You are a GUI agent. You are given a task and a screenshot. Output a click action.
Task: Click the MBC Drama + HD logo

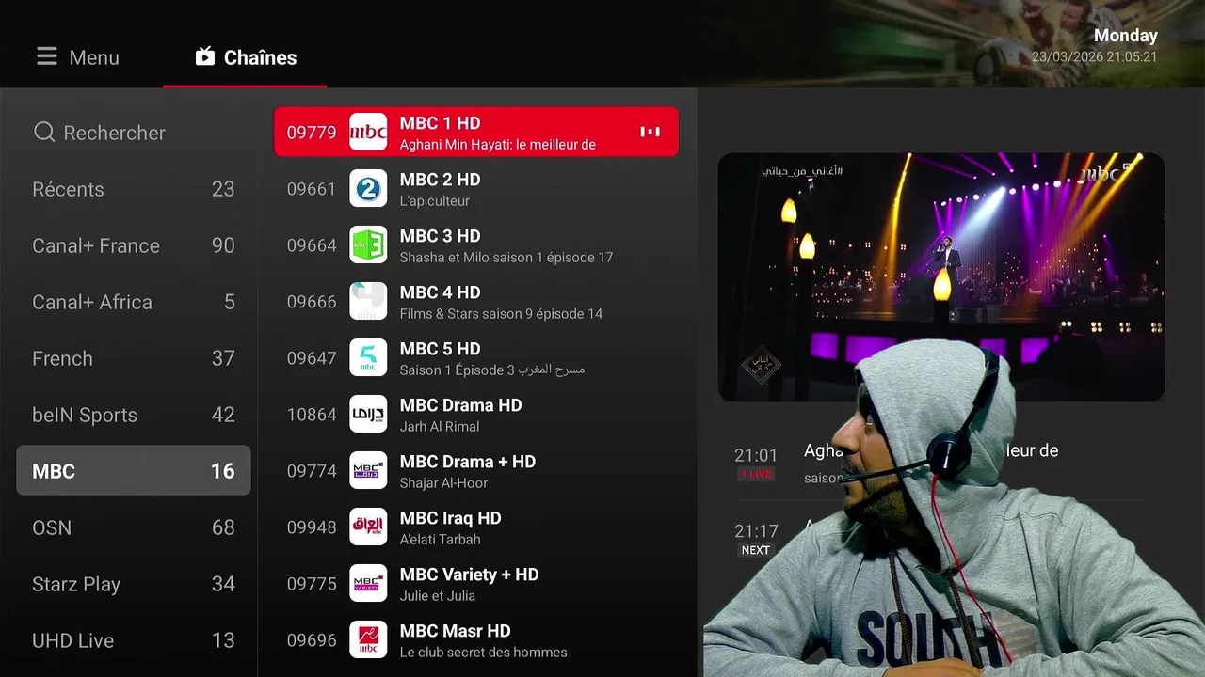[368, 470]
